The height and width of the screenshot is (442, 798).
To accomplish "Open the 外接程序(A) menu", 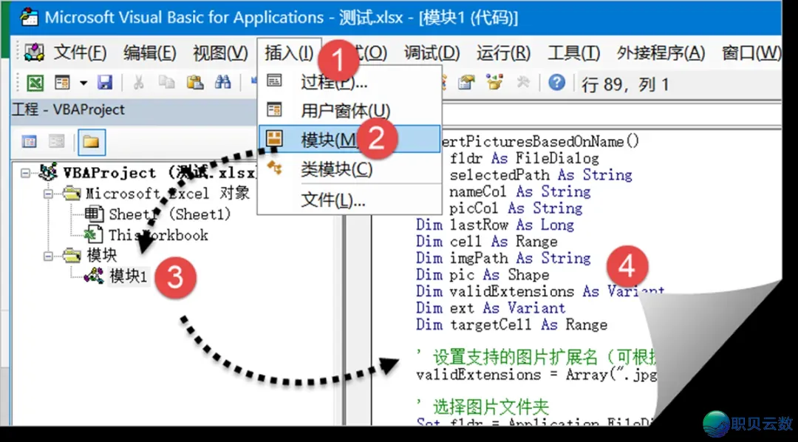I will [x=661, y=52].
